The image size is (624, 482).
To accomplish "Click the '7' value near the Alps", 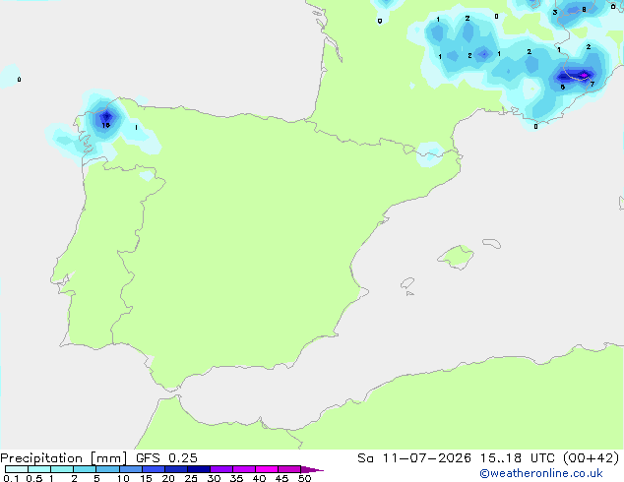I will click(x=593, y=84).
